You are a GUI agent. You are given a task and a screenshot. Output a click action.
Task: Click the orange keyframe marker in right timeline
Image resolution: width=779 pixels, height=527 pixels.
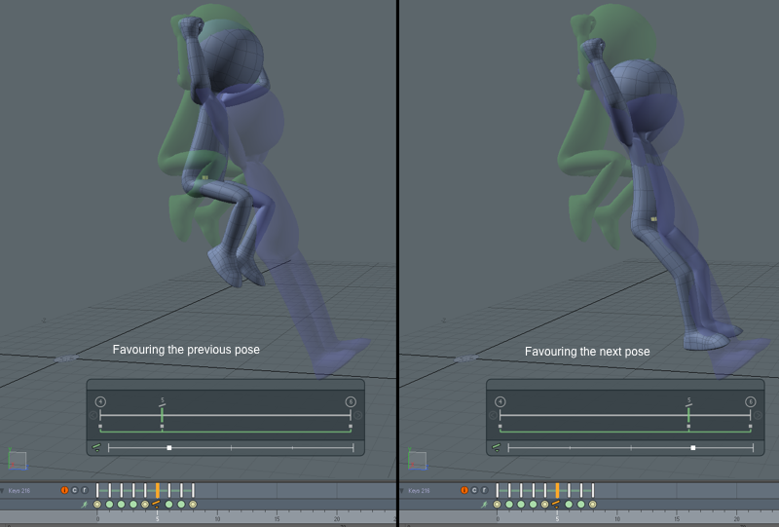tap(557, 490)
